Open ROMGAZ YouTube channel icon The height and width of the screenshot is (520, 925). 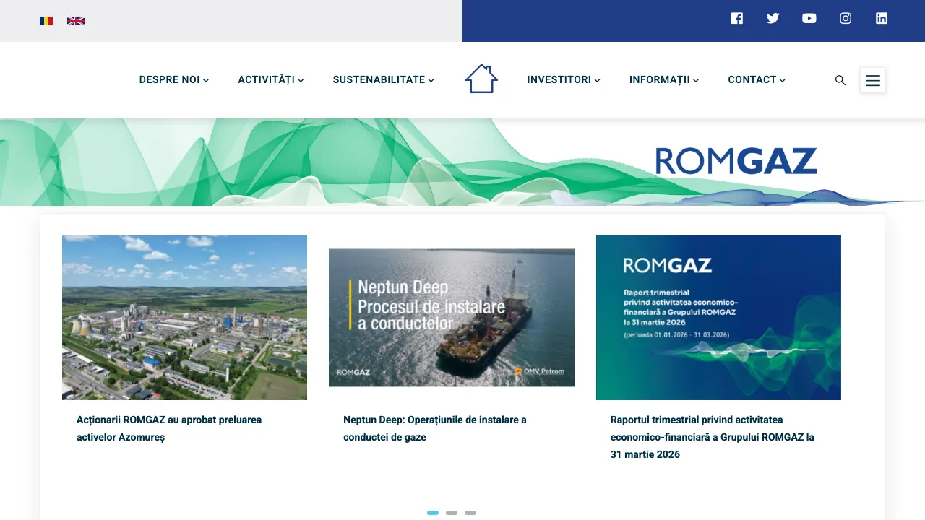[x=809, y=19]
